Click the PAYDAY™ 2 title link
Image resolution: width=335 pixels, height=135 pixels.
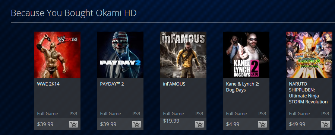click(112, 84)
